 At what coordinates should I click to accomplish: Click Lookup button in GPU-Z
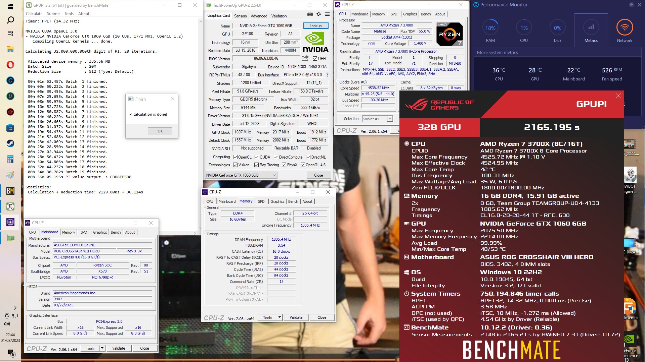click(x=315, y=26)
